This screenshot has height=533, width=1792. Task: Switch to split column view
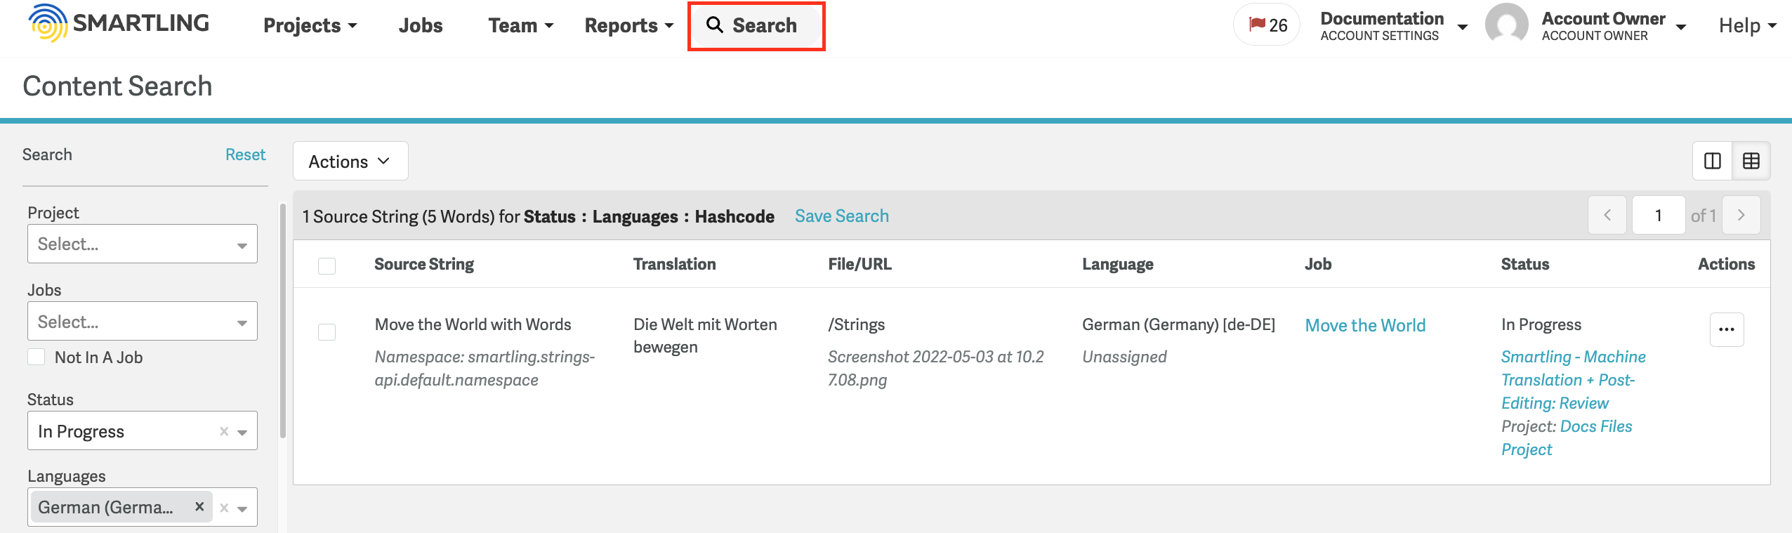point(1712,161)
